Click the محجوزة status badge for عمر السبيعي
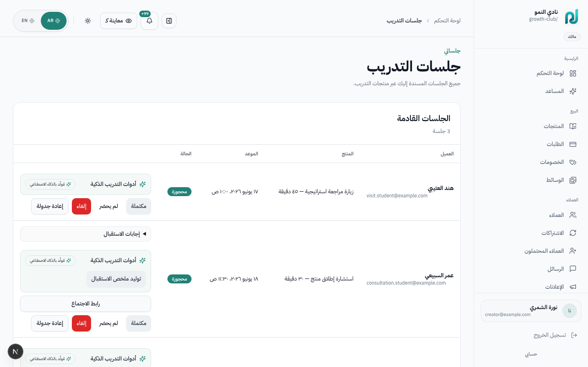This screenshot has width=588, height=367. tap(179, 279)
